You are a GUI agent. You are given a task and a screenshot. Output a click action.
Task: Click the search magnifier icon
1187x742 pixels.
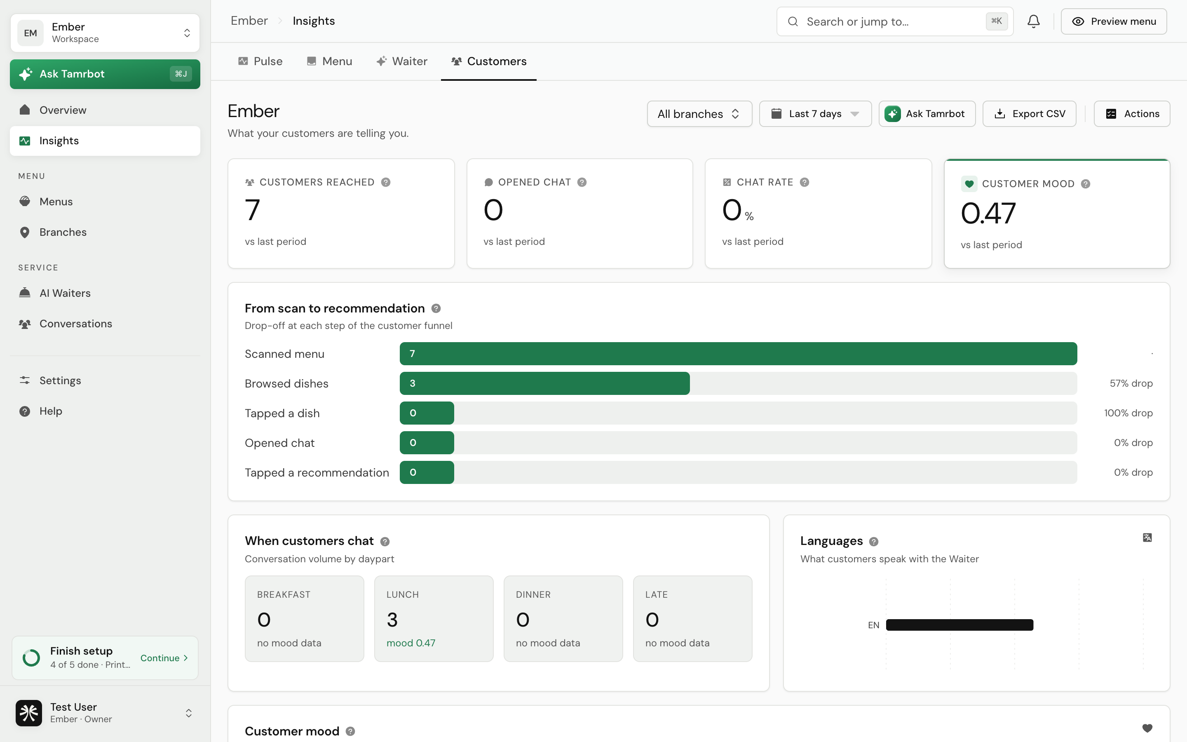(x=793, y=21)
